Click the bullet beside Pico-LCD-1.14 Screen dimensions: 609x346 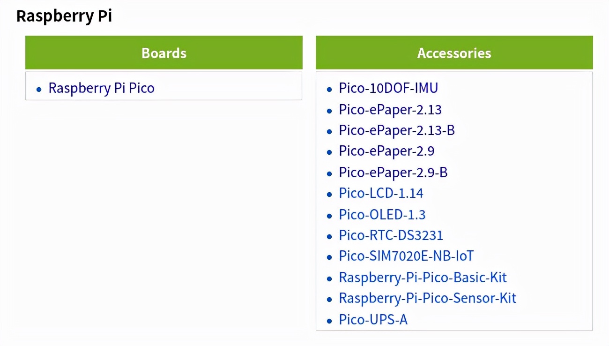coord(329,194)
